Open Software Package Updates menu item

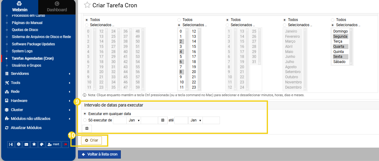[x=33, y=44]
